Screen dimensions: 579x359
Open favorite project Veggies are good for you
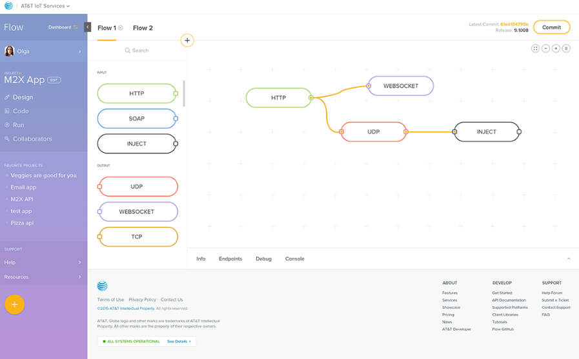(44, 175)
